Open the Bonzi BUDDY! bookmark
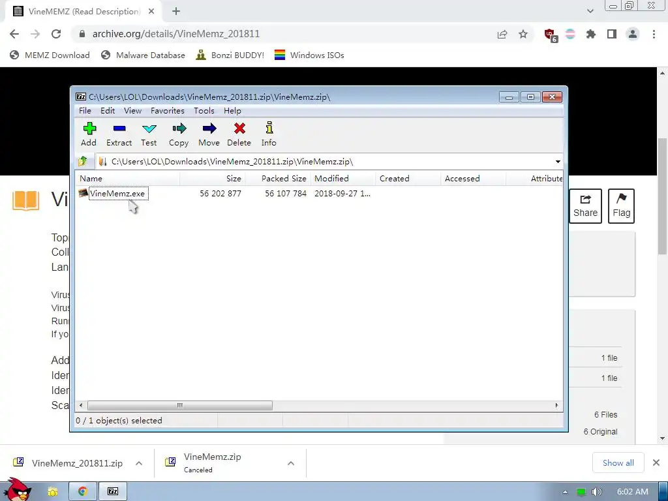668x501 pixels. (x=230, y=55)
